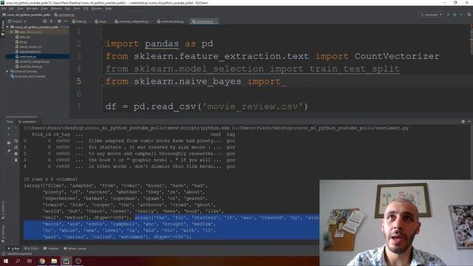Click the pin tab icon in Run panel
The height and width of the screenshot is (266, 473).
pyautogui.click(x=9, y=151)
